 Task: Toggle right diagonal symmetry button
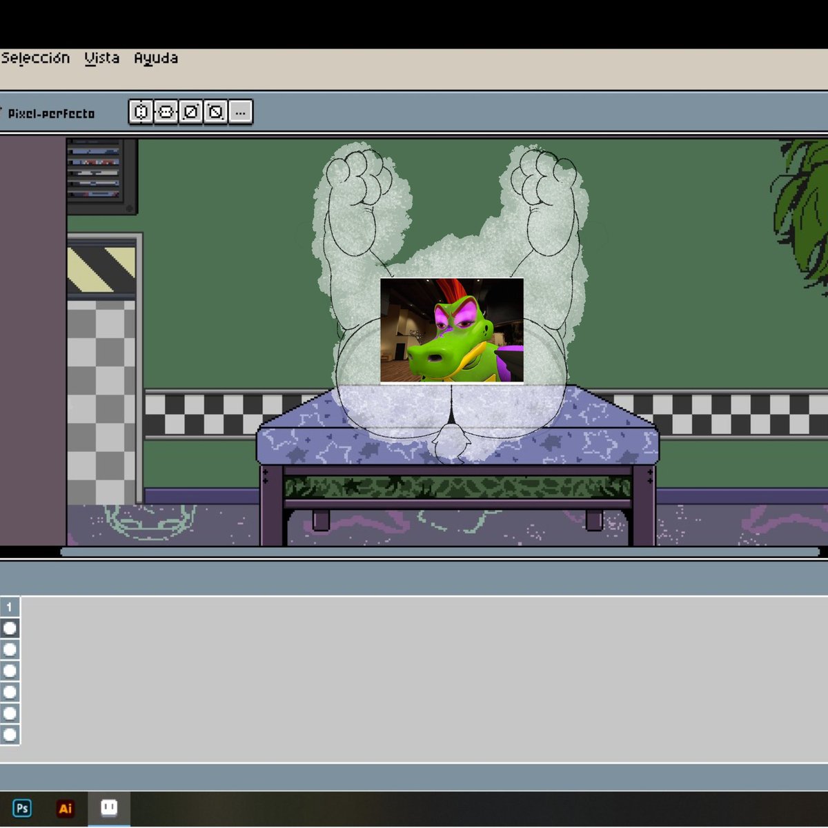pos(190,112)
